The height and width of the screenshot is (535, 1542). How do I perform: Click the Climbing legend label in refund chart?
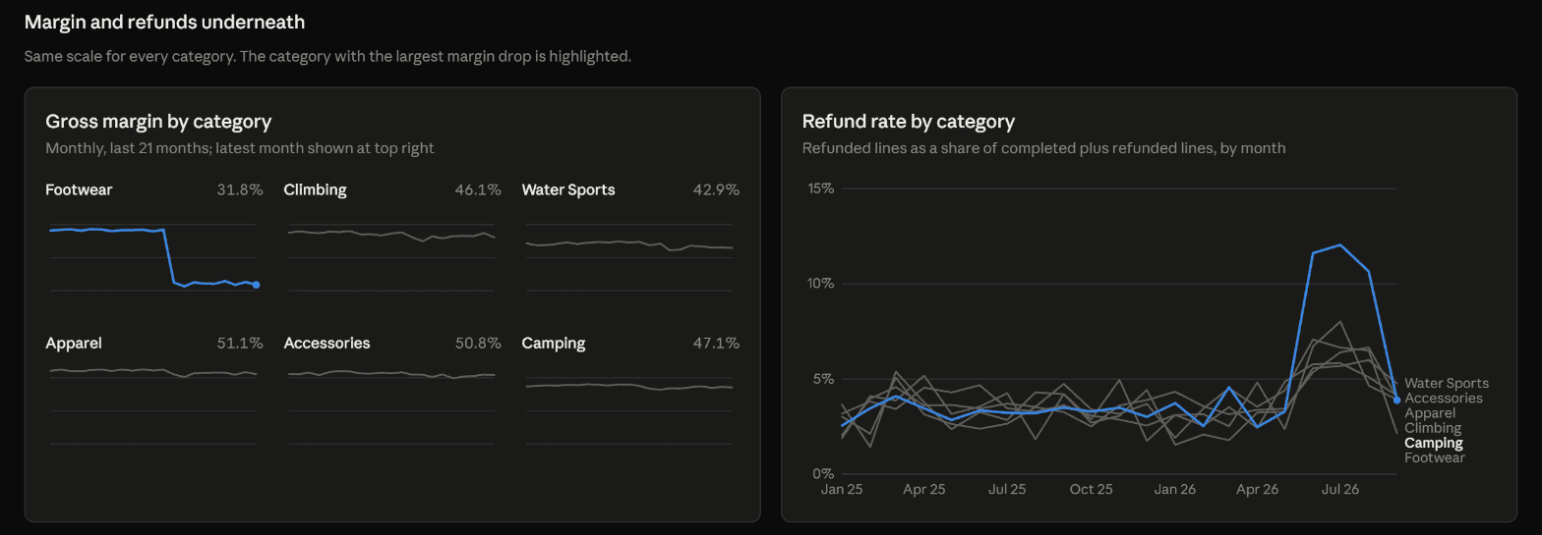click(1433, 427)
